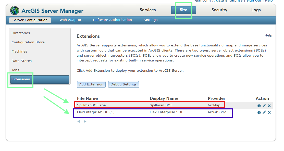Click the edit pencil icon for SpillmanSOE.soe

pos(264,106)
